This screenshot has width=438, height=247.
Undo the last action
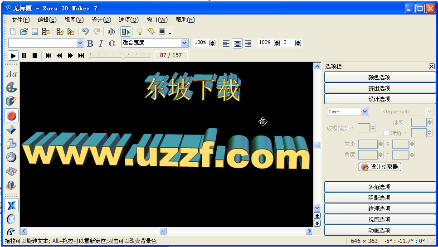(x=86, y=32)
